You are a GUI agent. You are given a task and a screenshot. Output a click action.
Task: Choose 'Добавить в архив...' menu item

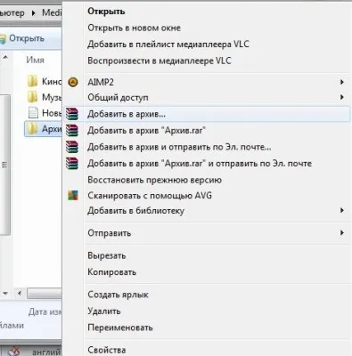point(207,114)
